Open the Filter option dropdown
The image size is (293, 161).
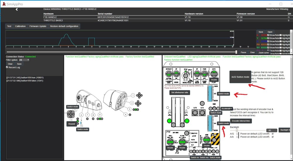24,60
